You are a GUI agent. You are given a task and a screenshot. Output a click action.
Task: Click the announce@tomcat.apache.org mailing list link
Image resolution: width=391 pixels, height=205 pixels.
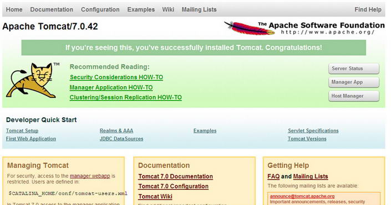302,196
